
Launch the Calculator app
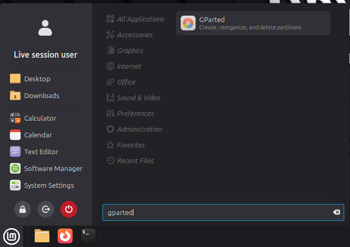(x=33, y=118)
